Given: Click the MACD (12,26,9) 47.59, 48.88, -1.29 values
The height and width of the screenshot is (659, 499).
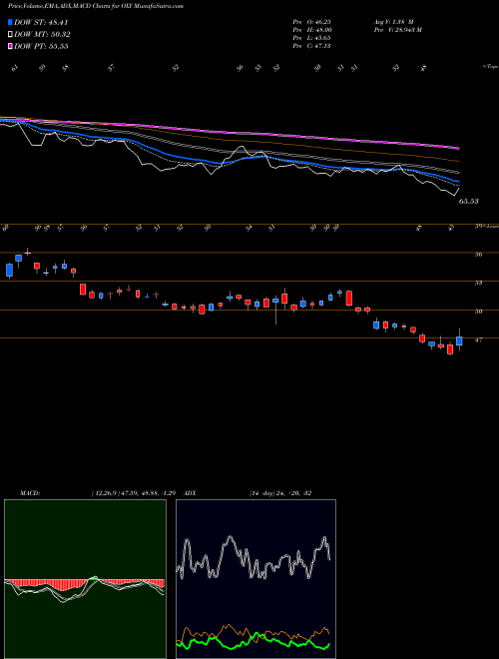Looking at the screenshot, I should [136, 493].
